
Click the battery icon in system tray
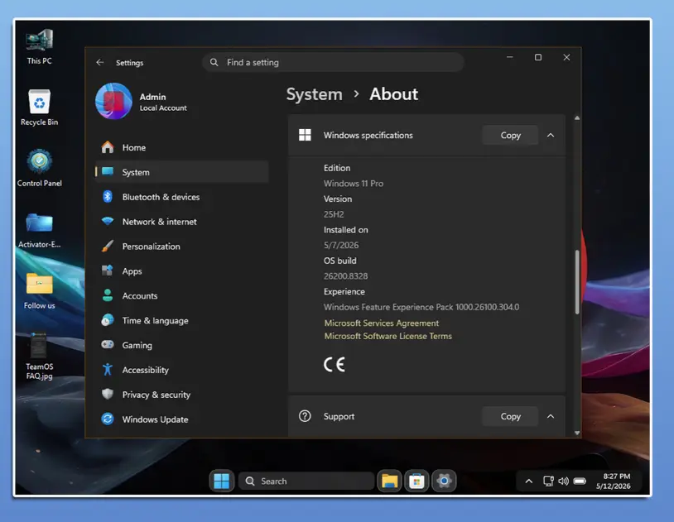580,481
